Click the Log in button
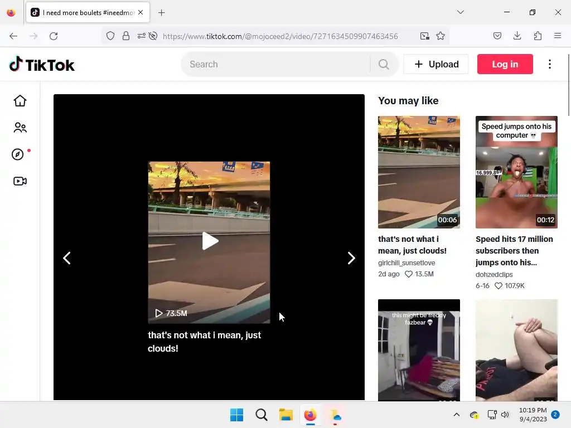The height and width of the screenshot is (428, 571). 505,64
